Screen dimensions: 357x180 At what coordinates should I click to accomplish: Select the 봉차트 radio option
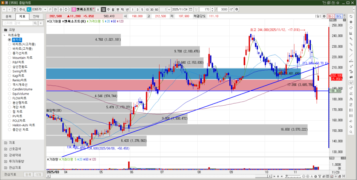pyautogui.click(x=10, y=40)
